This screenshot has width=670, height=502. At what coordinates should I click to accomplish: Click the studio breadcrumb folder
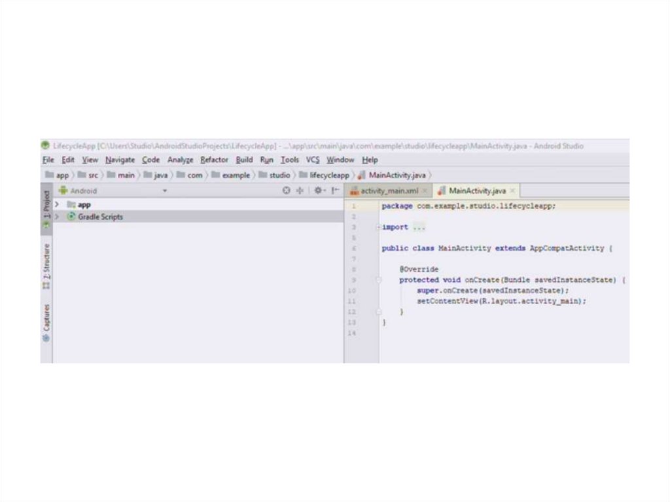[x=274, y=175]
